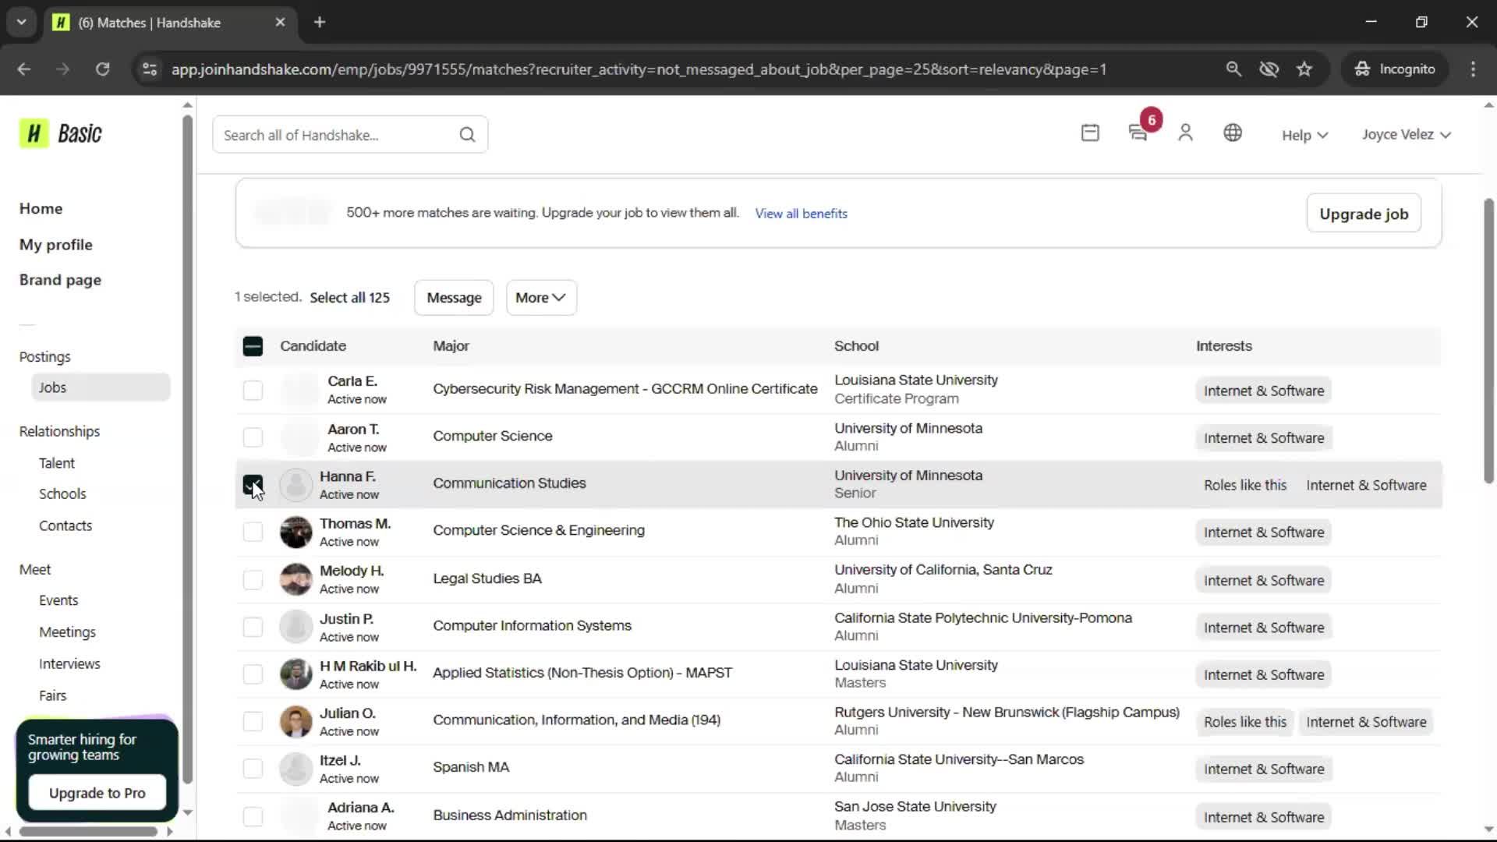
Task: Bookmark this page with star icon
Action: click(1304, 69)
